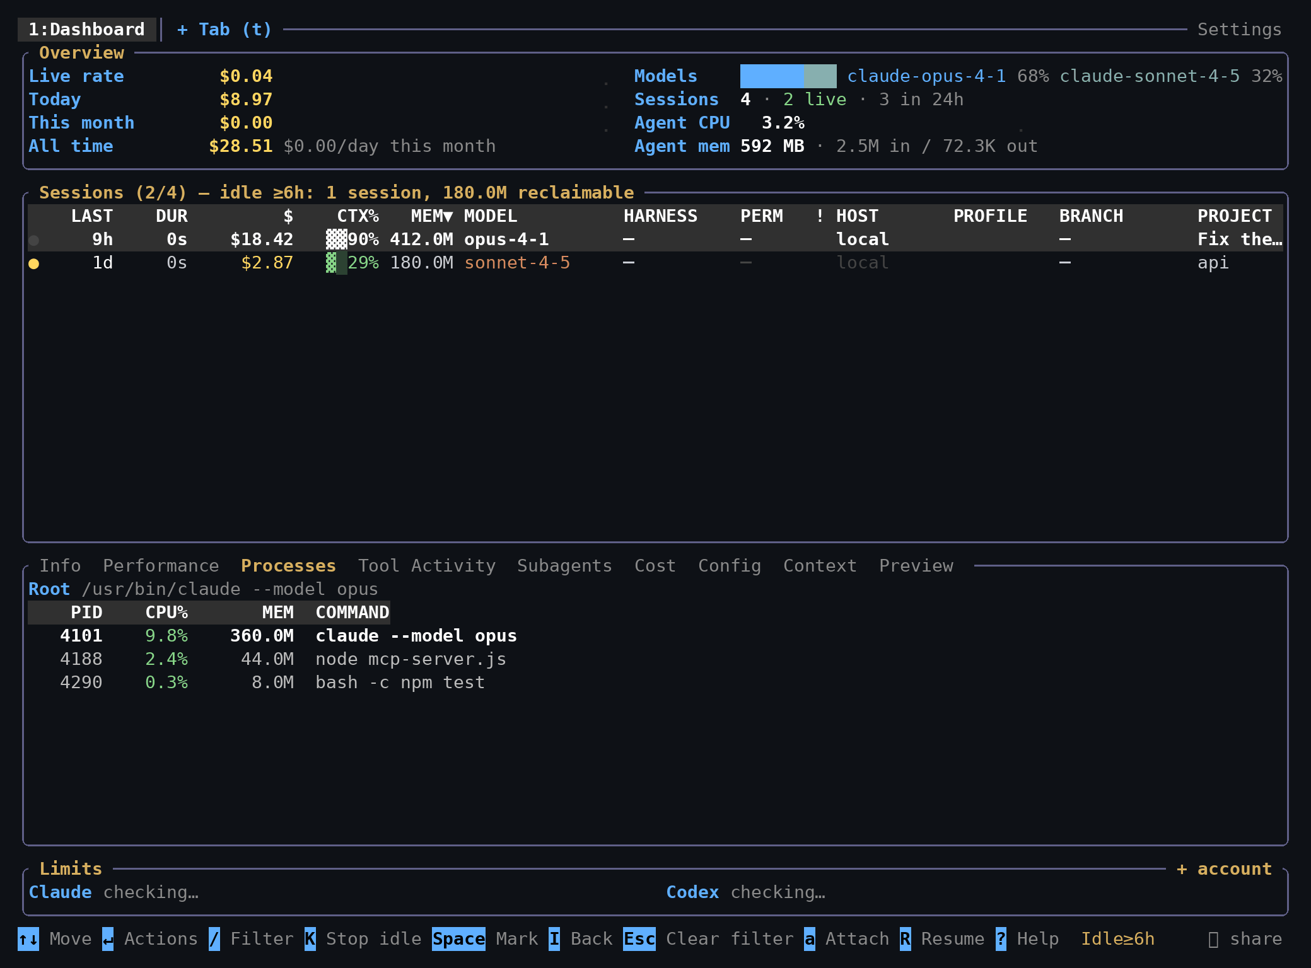The image size is (1311, 968).
Task: Open the Preview detail tab
Action: click(916, 566)
